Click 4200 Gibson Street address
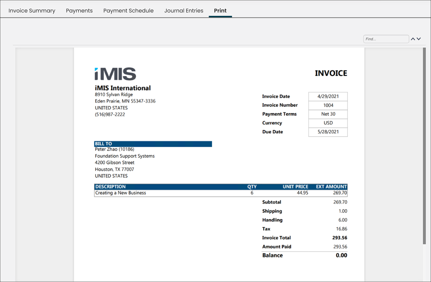This screenshot has width=431, height=282. point(115,163)
